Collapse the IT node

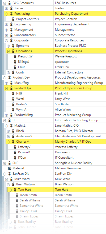(5, 120)
